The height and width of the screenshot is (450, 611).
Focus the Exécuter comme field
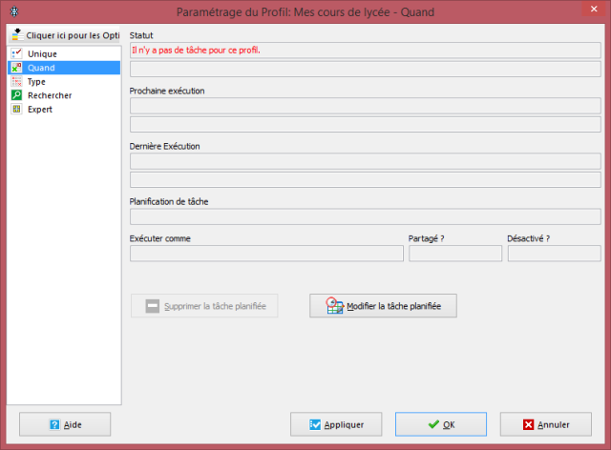pos(266,254)
